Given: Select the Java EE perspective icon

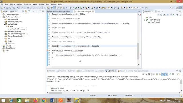Looking at the screenshot, I should pyautogui.click(x=181, y=8).
